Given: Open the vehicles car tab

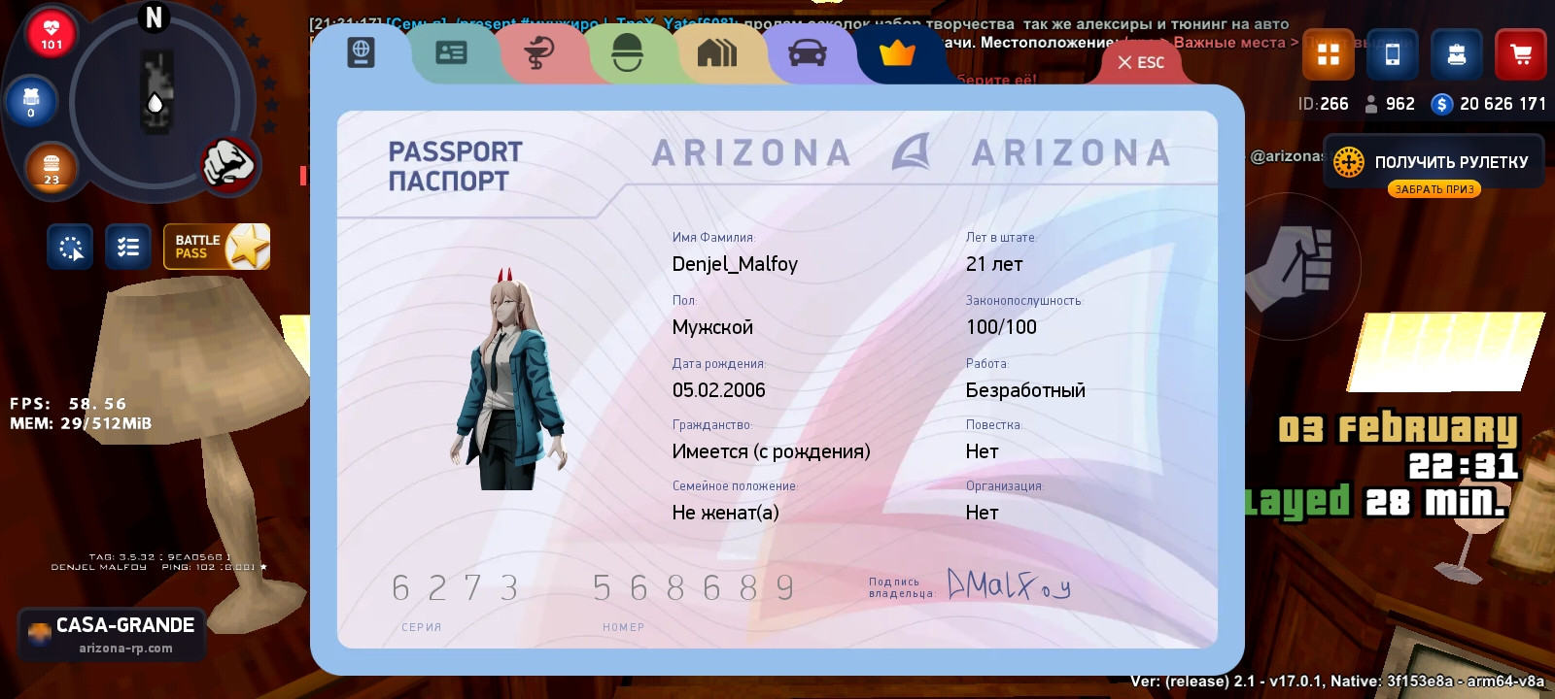Looking at the screenshot, I should point(808,52).
